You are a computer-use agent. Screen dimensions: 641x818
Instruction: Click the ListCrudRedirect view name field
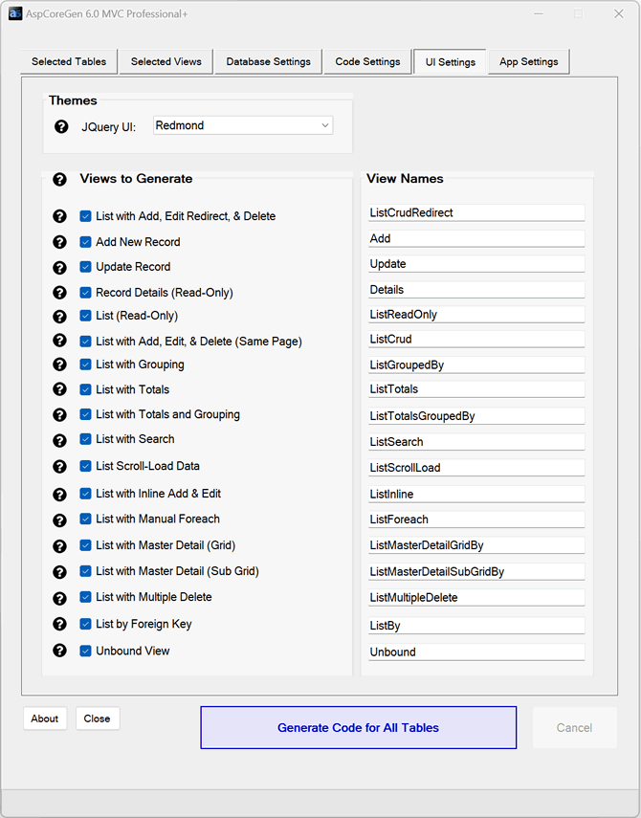475,212
